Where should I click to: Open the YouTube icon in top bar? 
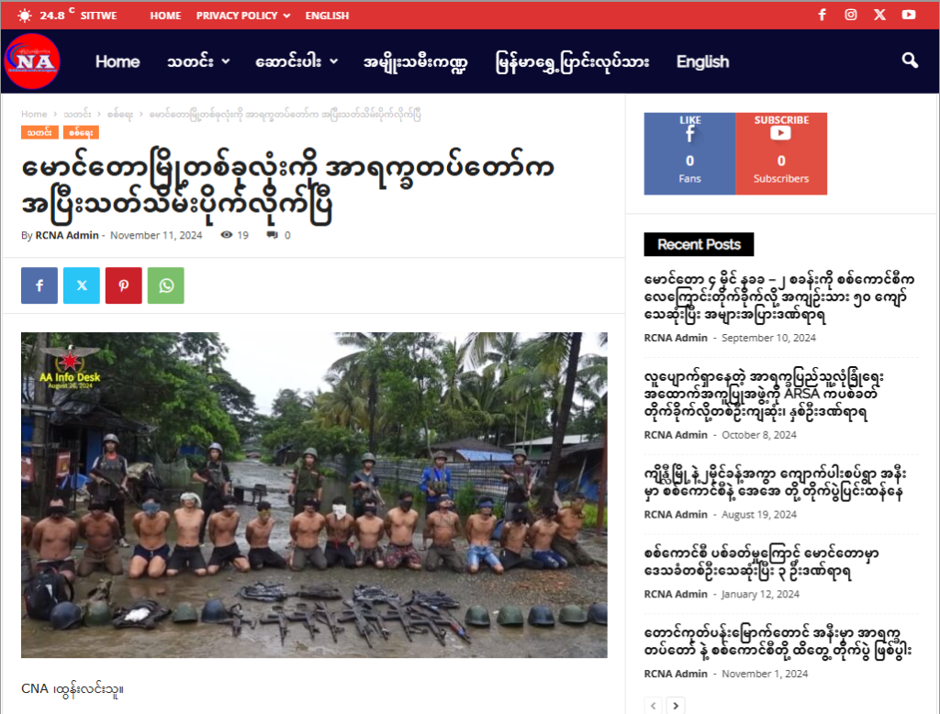tap(908, 15)
